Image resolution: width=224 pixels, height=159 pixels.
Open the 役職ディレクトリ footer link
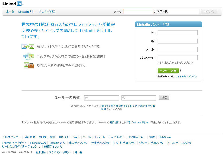click(x=53, y=147)
